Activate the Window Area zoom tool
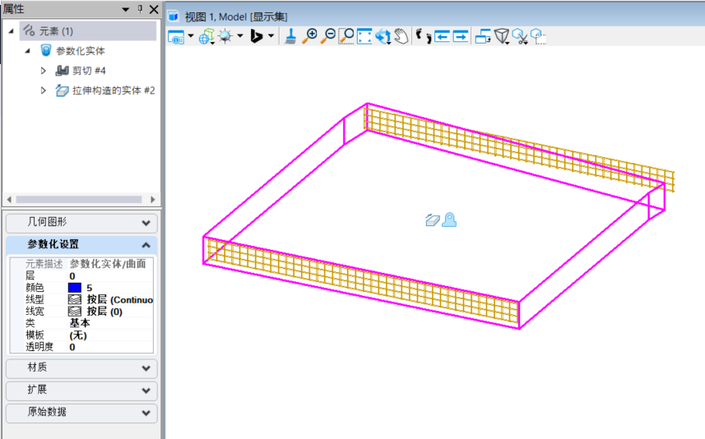Image resolution: width=705 pixels, height=439 pixels. pos(346,36)
